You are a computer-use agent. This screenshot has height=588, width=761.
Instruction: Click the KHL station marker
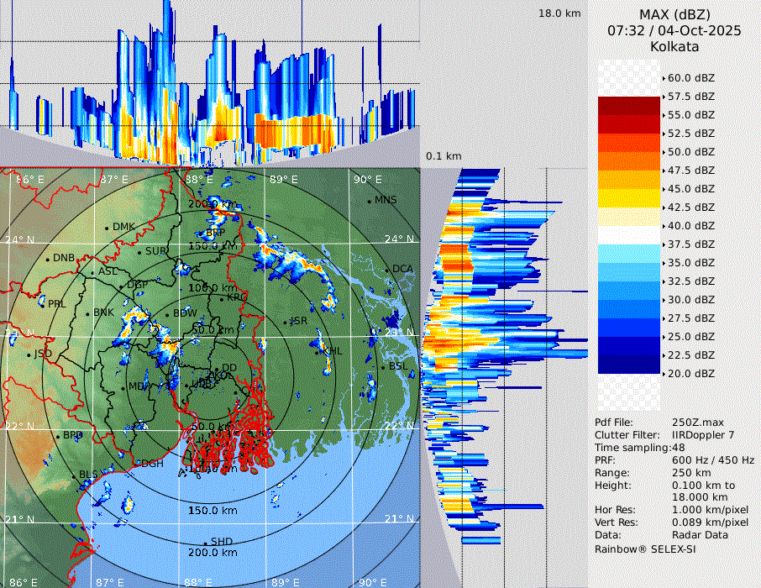click(x=320, y=351)
